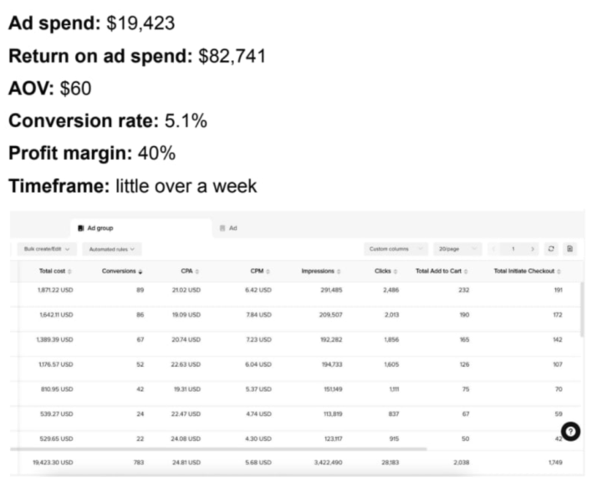This screenshot has width=602, height=487.
Task: Sort the CPM column
Action: (x=266, y=271)
